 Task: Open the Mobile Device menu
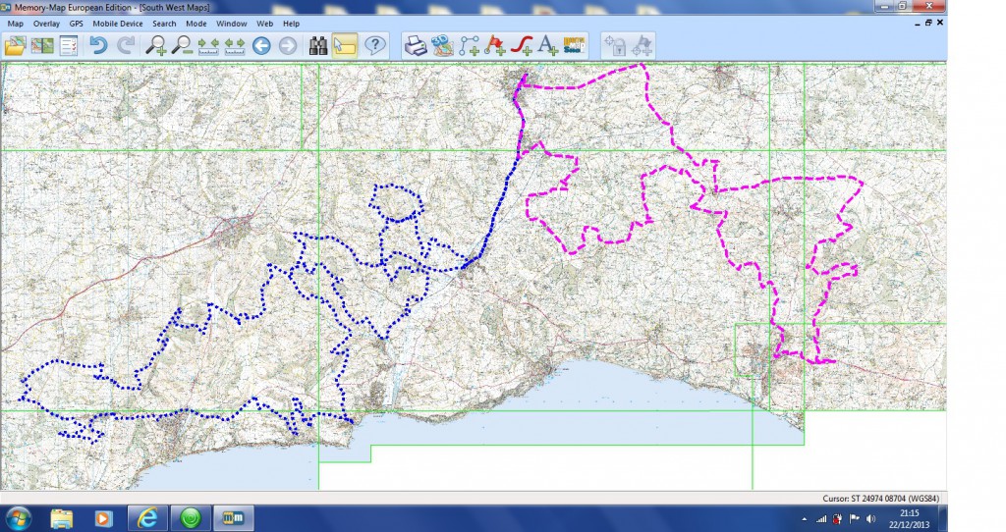coord(118,23)
